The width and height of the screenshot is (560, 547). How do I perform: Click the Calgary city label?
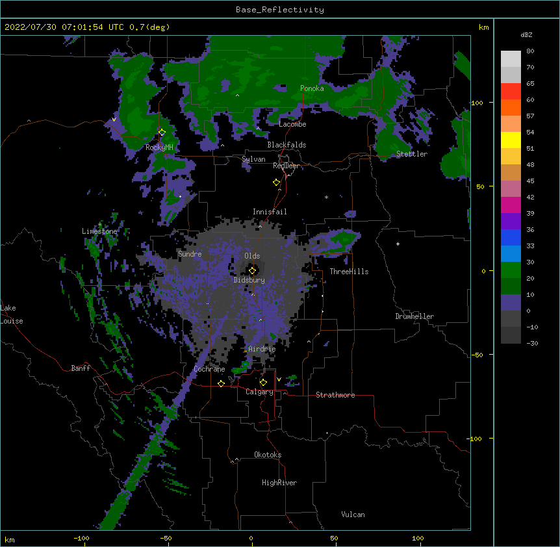pyautogui.click(x=259, y=392)
